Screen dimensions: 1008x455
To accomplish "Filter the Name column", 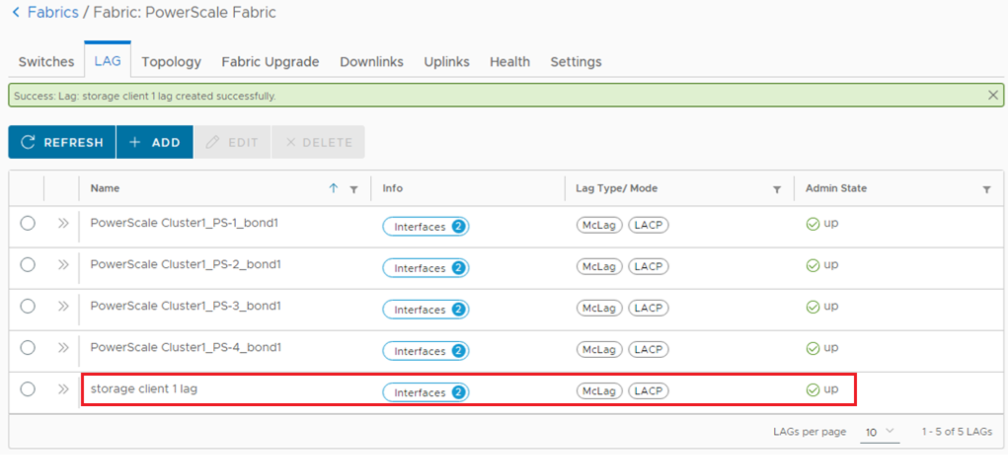I will pyautogui.click(x=354, y=190).
